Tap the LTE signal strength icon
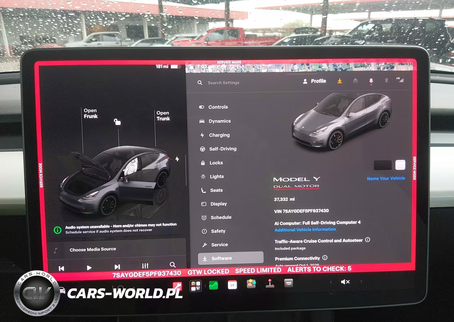Screen dimensions: 454x322 click(400, 80)
